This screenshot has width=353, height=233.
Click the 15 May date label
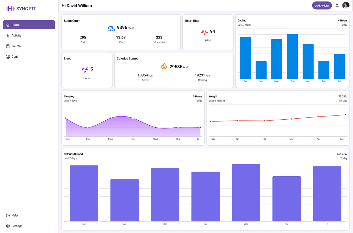(x=343, y=101)
